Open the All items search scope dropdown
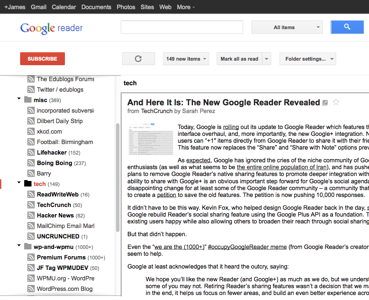Viewport: 369px width, 300px height. [287, 27]
